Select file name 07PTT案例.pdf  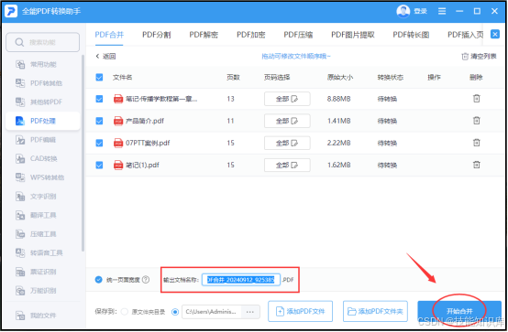coord(148,143)
